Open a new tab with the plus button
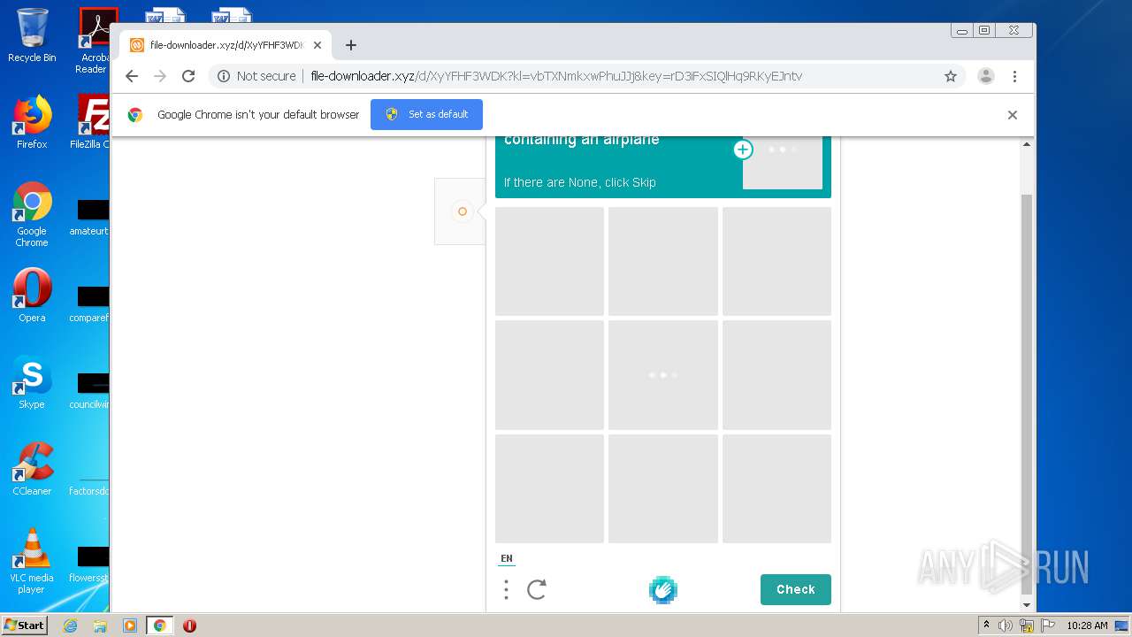Viewport: 1132px width, 637px height. click(351, 45)
